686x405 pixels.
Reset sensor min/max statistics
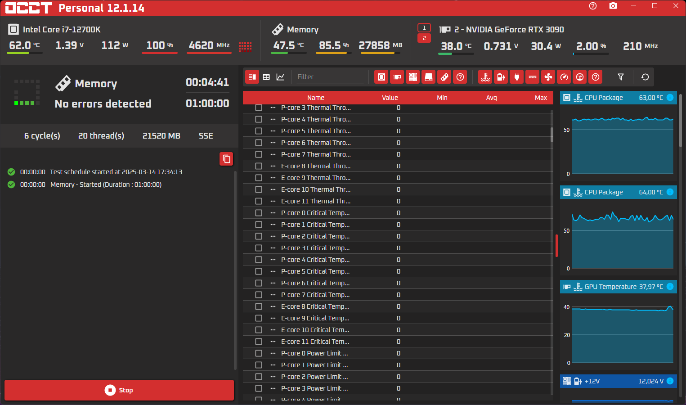[645, 77]
